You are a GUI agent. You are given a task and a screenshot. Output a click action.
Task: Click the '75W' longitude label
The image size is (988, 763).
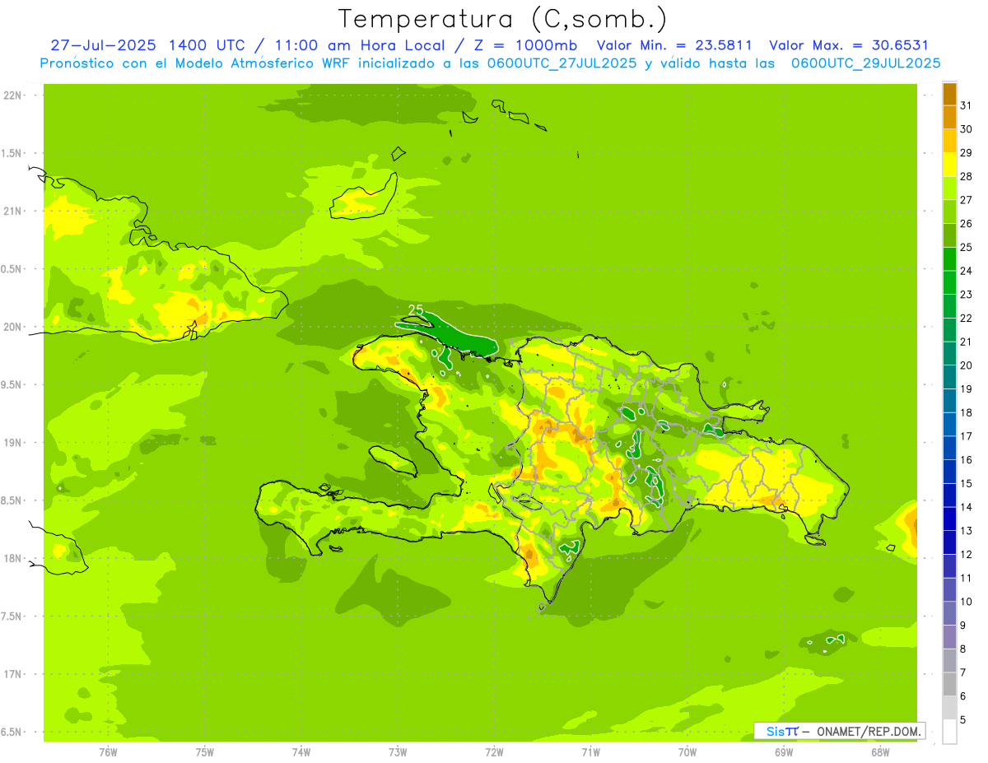[205, 752]
